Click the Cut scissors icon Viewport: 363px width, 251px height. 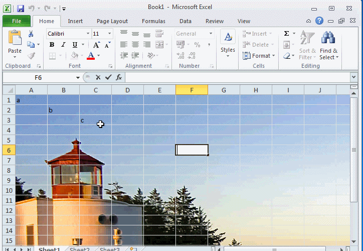pos(31,34)
